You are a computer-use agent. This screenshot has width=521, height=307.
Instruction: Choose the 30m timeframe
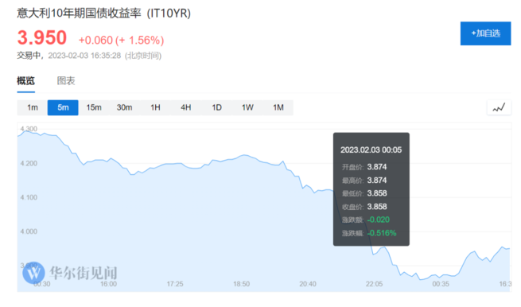click(124, 107)
